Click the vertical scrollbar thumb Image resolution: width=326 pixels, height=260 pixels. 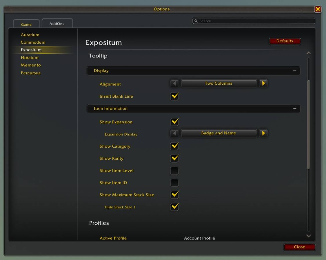coord(309,125)
